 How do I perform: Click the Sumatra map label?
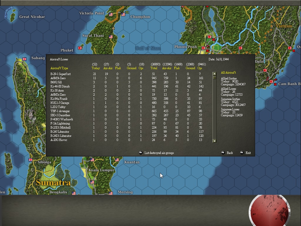[x=53, y=182]
